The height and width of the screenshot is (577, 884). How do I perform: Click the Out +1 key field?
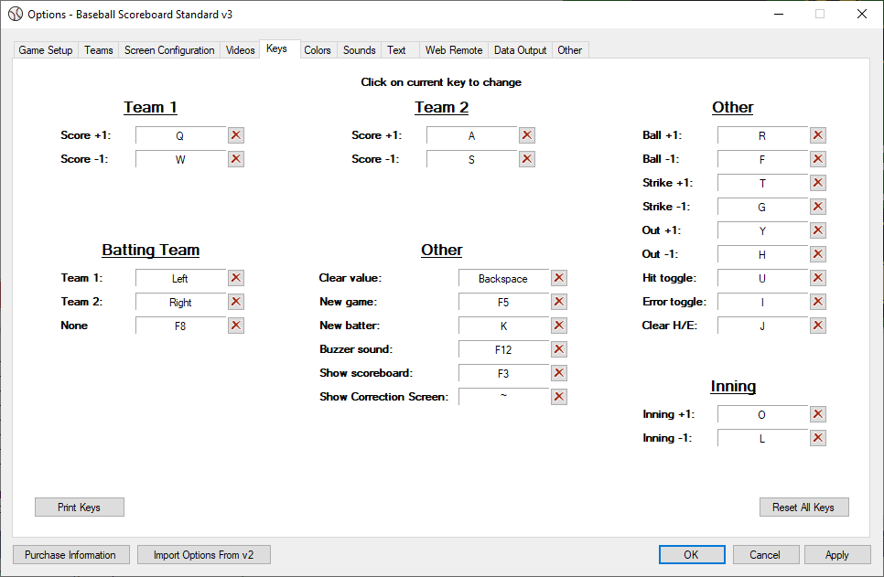(x=762, y=231)
